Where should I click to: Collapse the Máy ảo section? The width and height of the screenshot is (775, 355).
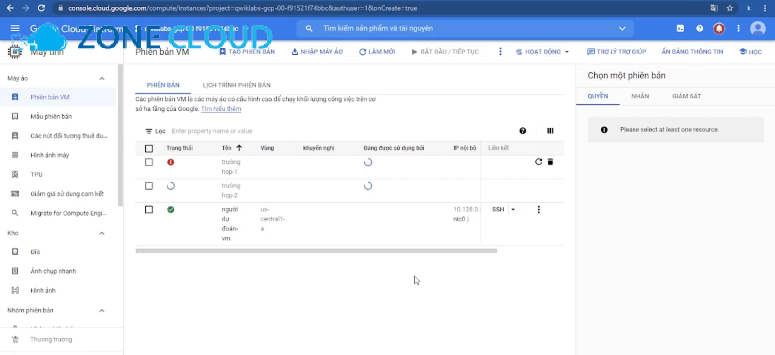[102, 79]
